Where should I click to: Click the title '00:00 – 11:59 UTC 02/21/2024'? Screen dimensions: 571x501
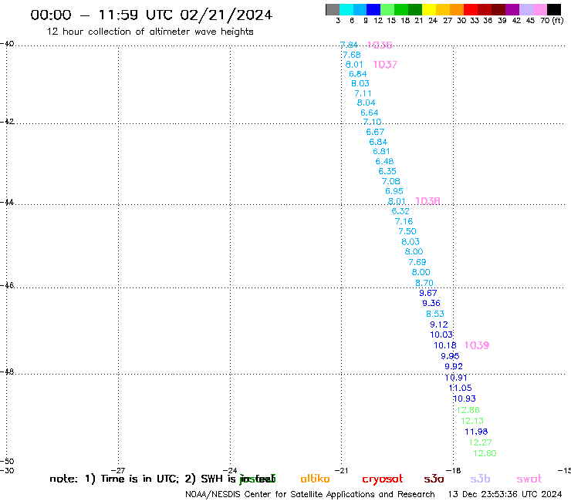pos(151,15)
